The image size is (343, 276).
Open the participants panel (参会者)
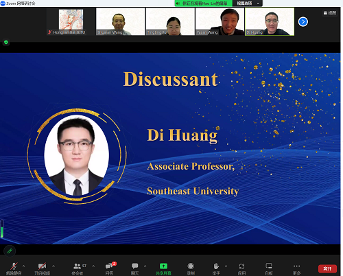[x=78, y=268]
